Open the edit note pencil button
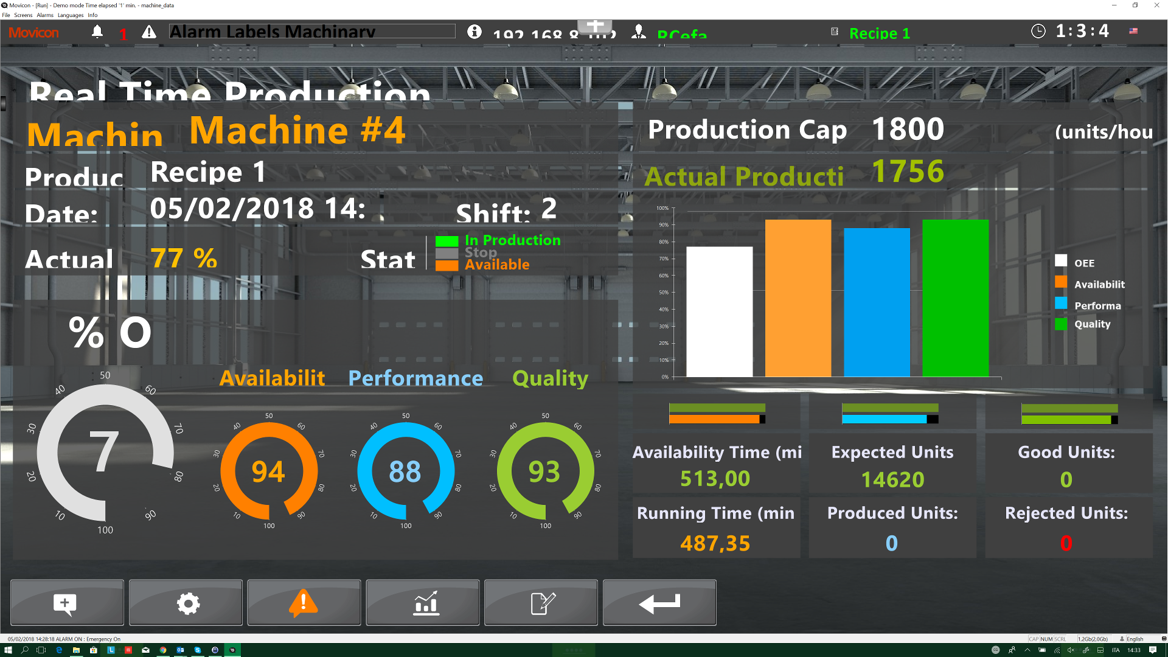Viewport: 1168px width, 657px height. tap(541, 603)
